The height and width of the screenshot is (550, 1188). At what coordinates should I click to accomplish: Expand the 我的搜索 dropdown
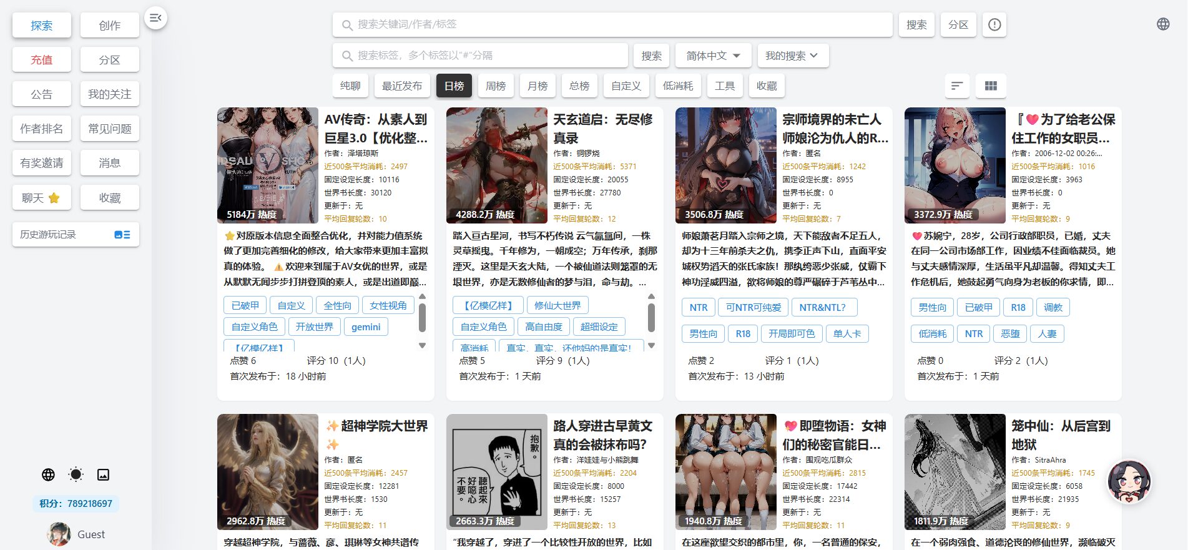[x=792, y=56]
